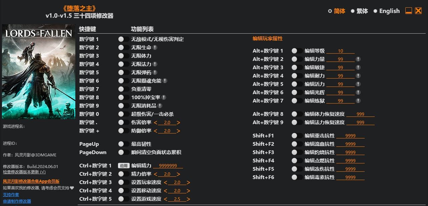
Task: Open the 检查修改器版本更新 link
Action: 24,172
